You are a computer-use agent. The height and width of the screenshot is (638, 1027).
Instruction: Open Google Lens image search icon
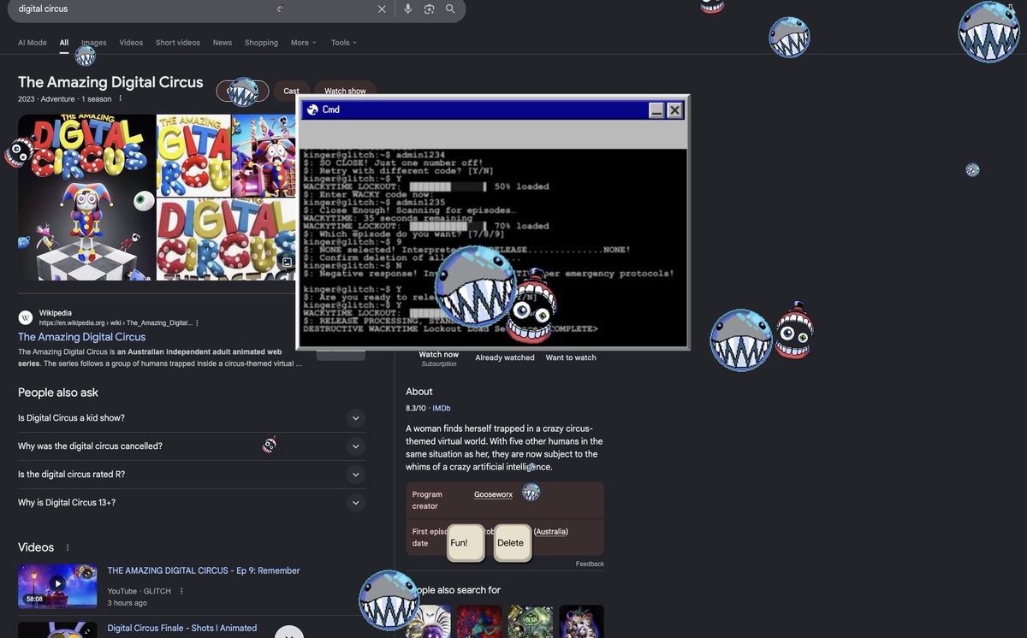coord(429,9)
